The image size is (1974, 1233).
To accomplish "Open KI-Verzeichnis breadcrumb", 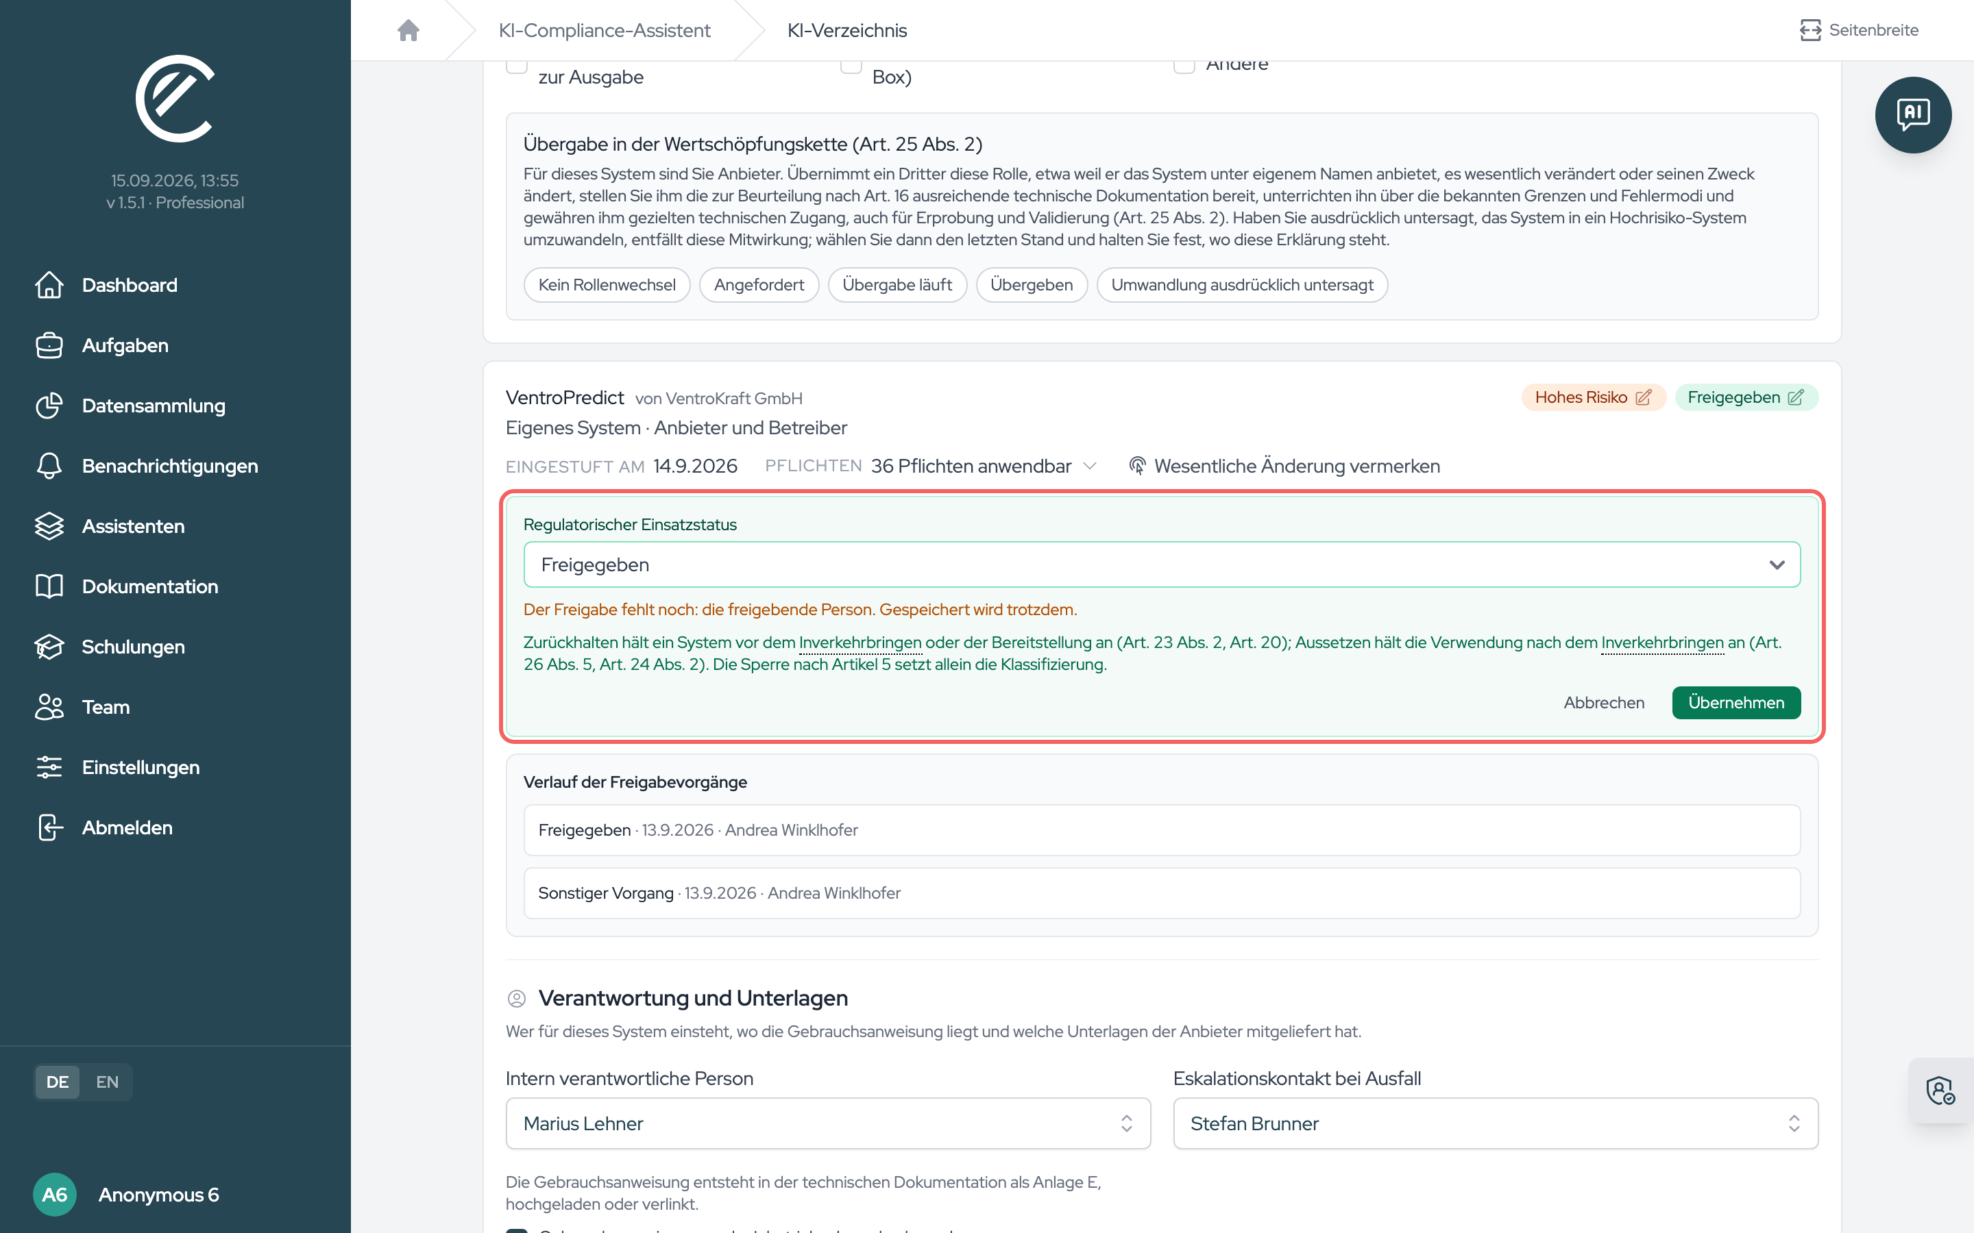I will [846, 30].
